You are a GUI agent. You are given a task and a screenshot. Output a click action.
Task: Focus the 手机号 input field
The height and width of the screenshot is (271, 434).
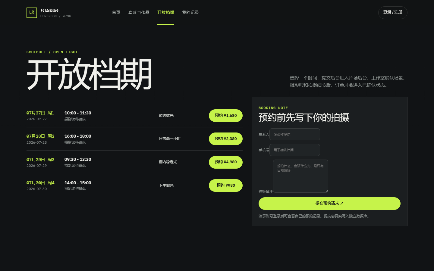click(x=294, y=150)
